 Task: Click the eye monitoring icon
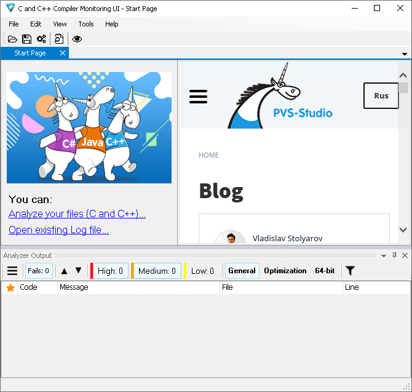click(x=77, y=39)
